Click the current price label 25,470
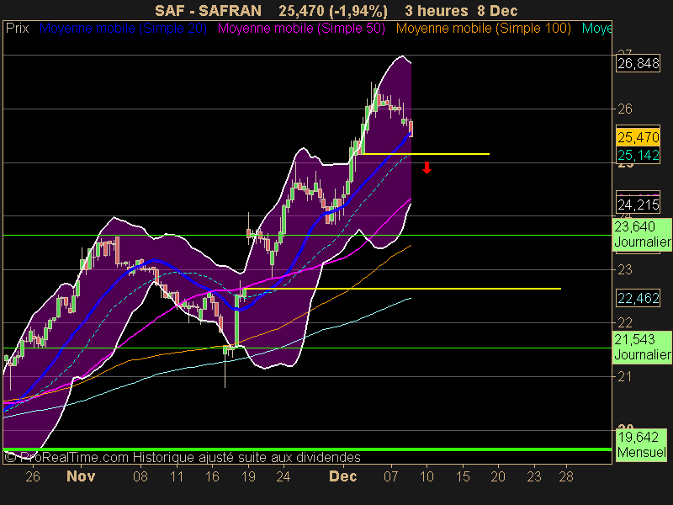This screenshot has width=673, height=505. click(639, 137)
